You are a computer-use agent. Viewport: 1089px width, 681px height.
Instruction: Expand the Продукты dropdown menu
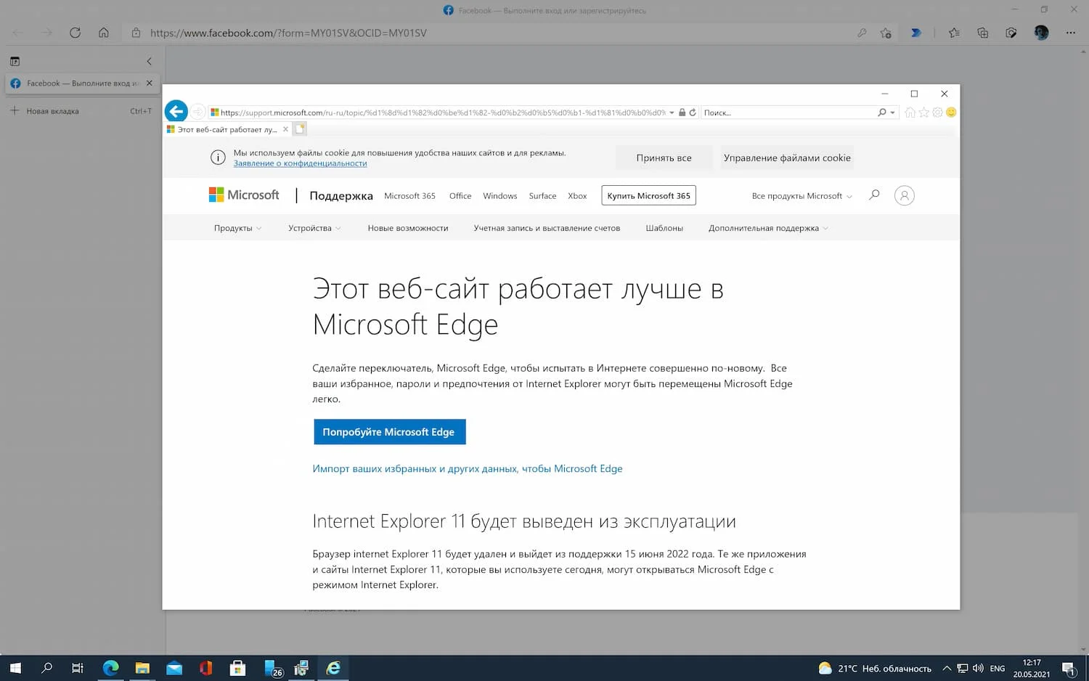[x=237, y=228]
